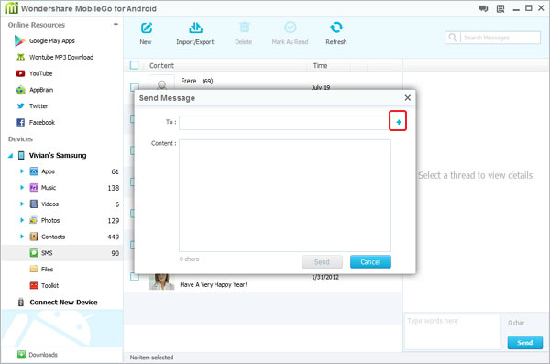Collapse Vivian's Samsung device tree
The width and height of the screenshot is (550, 364).
(x=10, y=156)
